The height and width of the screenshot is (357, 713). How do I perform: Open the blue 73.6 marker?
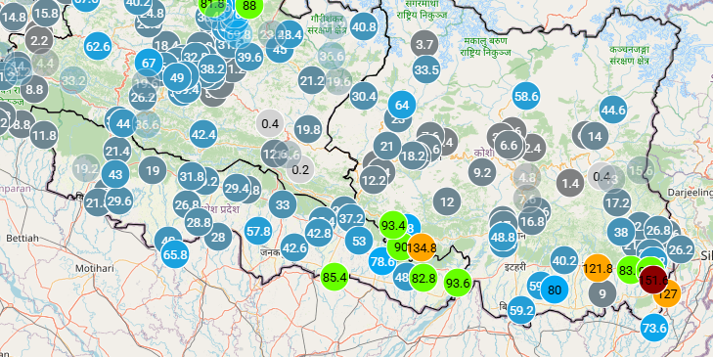coord(654,328)
